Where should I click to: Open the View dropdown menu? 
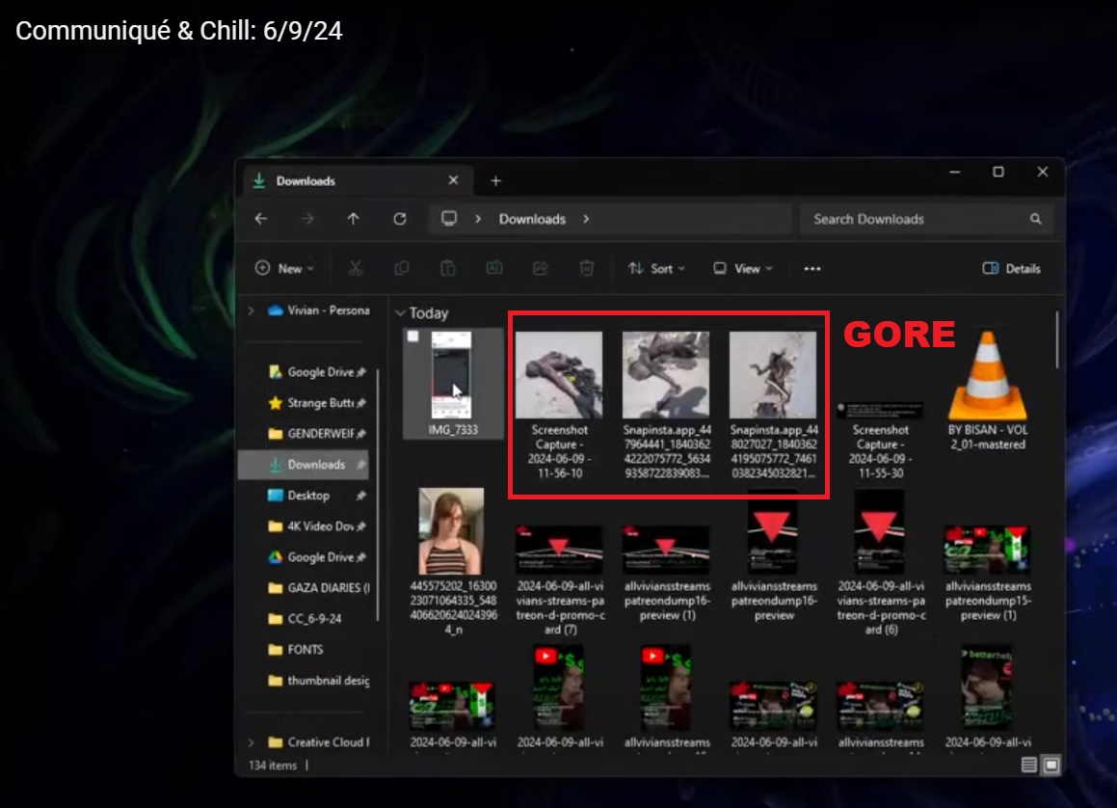(740, 269)
